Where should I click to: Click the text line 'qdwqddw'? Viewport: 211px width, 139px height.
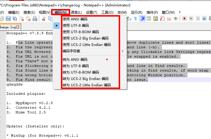(15, 85)
